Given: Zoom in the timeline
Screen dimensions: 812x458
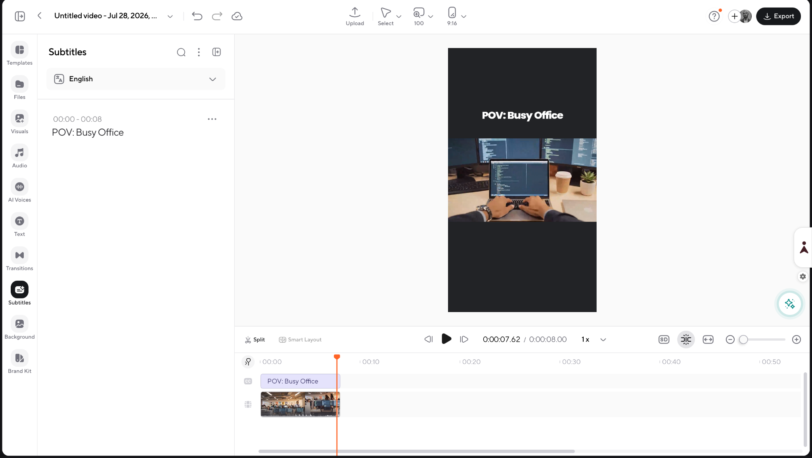Looking at the screenshot, I should click(796, 339).
